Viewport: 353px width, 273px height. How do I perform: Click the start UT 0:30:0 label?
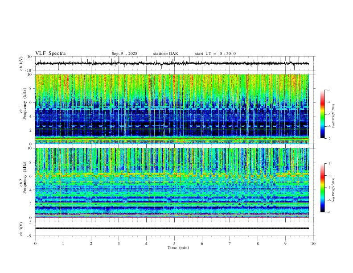tap(215, 54)
